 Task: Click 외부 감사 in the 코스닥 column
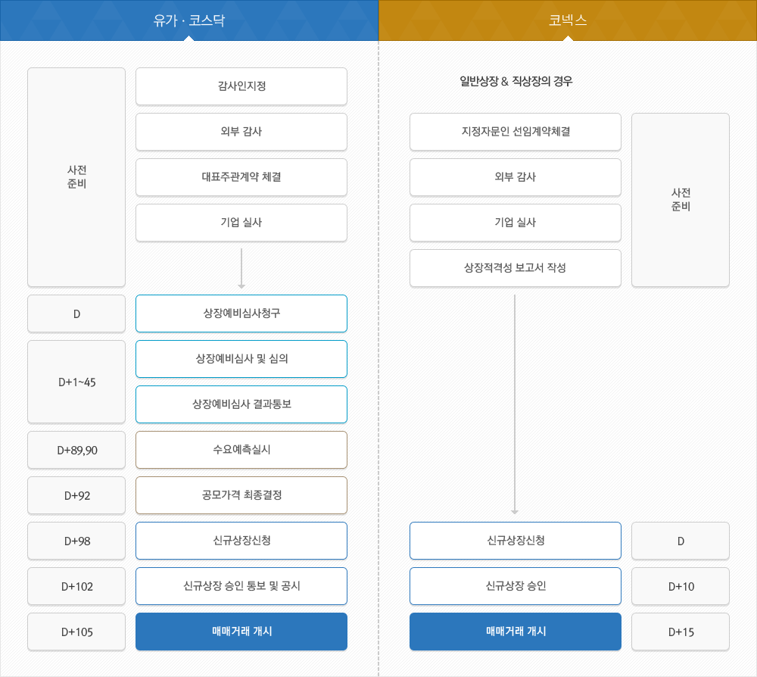coord(241,132)
